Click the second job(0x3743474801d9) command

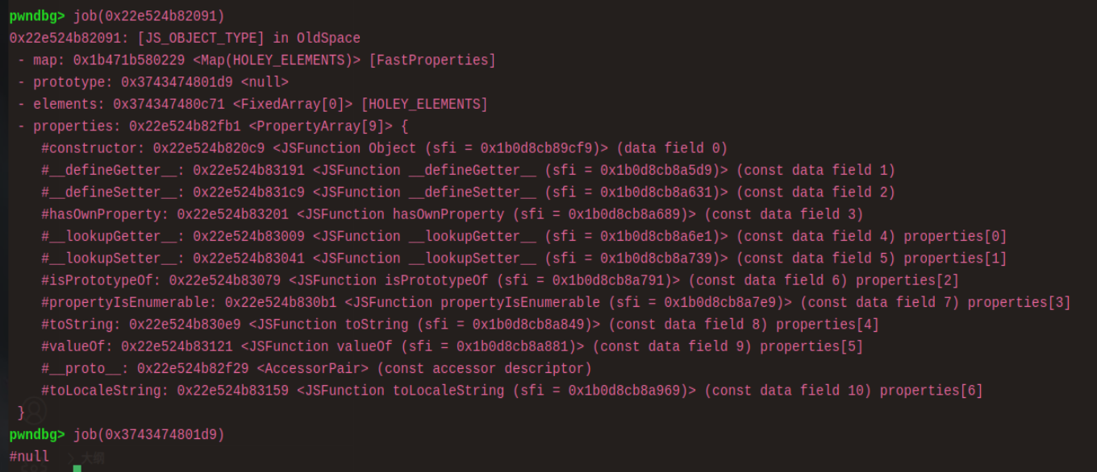pos(148,435)
